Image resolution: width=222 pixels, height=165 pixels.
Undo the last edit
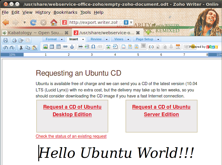(5, 48)
